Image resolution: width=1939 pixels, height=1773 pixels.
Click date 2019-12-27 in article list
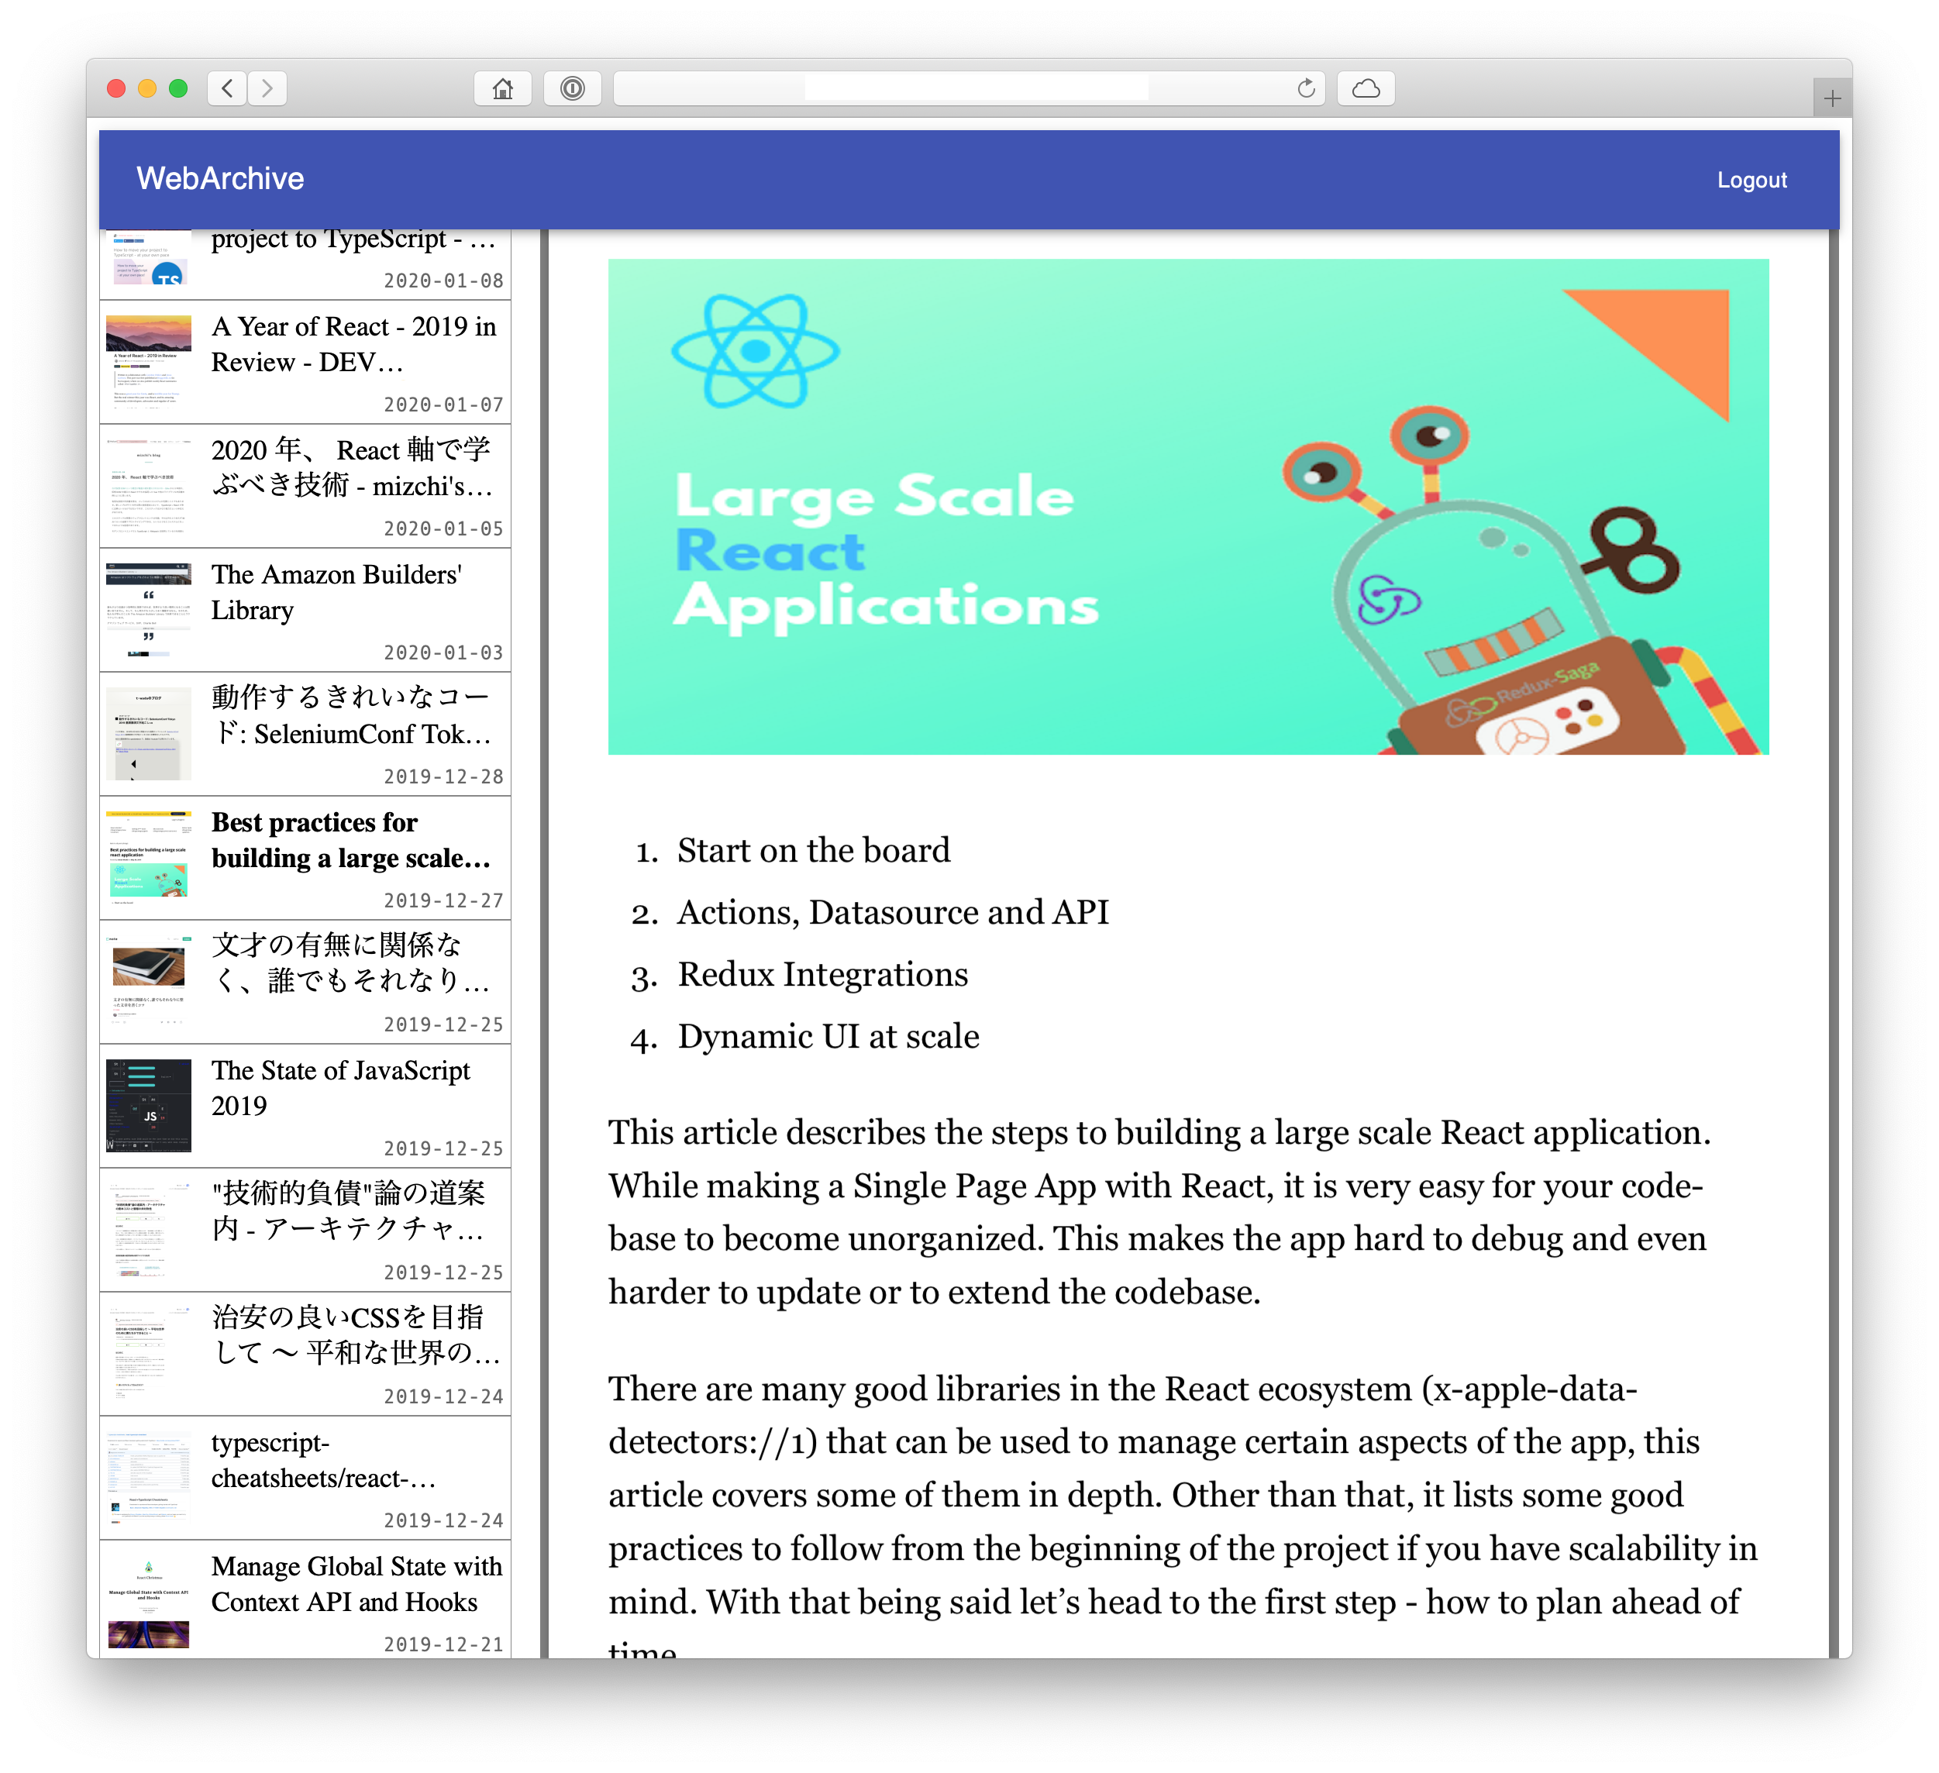443,901
